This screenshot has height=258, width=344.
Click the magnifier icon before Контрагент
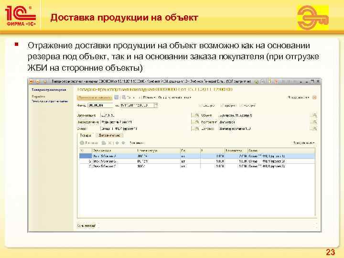point(197,122)
